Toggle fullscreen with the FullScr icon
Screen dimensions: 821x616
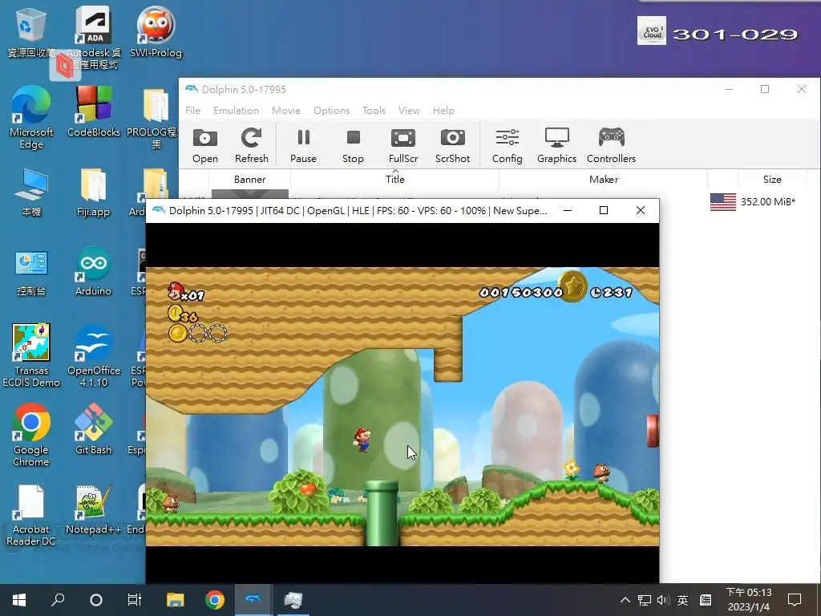403,146
